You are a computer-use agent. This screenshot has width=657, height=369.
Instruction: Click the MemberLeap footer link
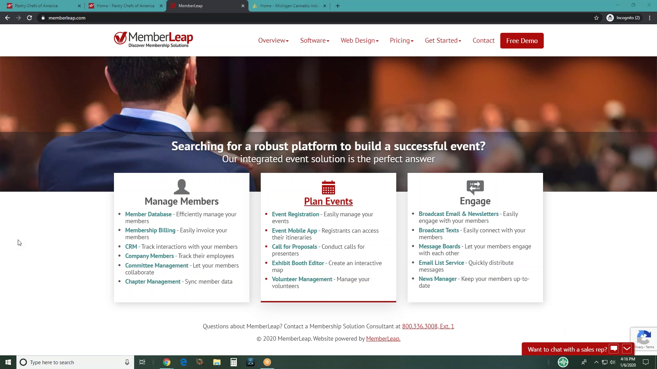click(383, 339)
